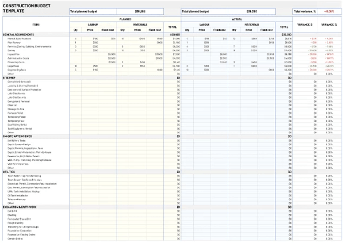This screenshot has height=243, width=343.
Task: Click 'Dust control, Surface Protection' item
Action: tap(24, 90)
